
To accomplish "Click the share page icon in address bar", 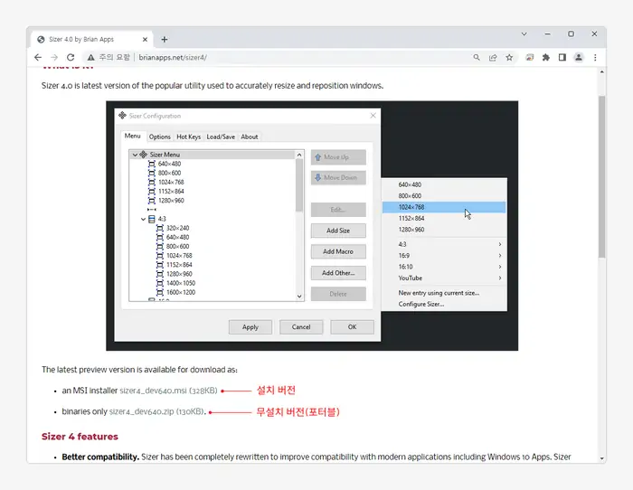I will [x=493, y=57].
